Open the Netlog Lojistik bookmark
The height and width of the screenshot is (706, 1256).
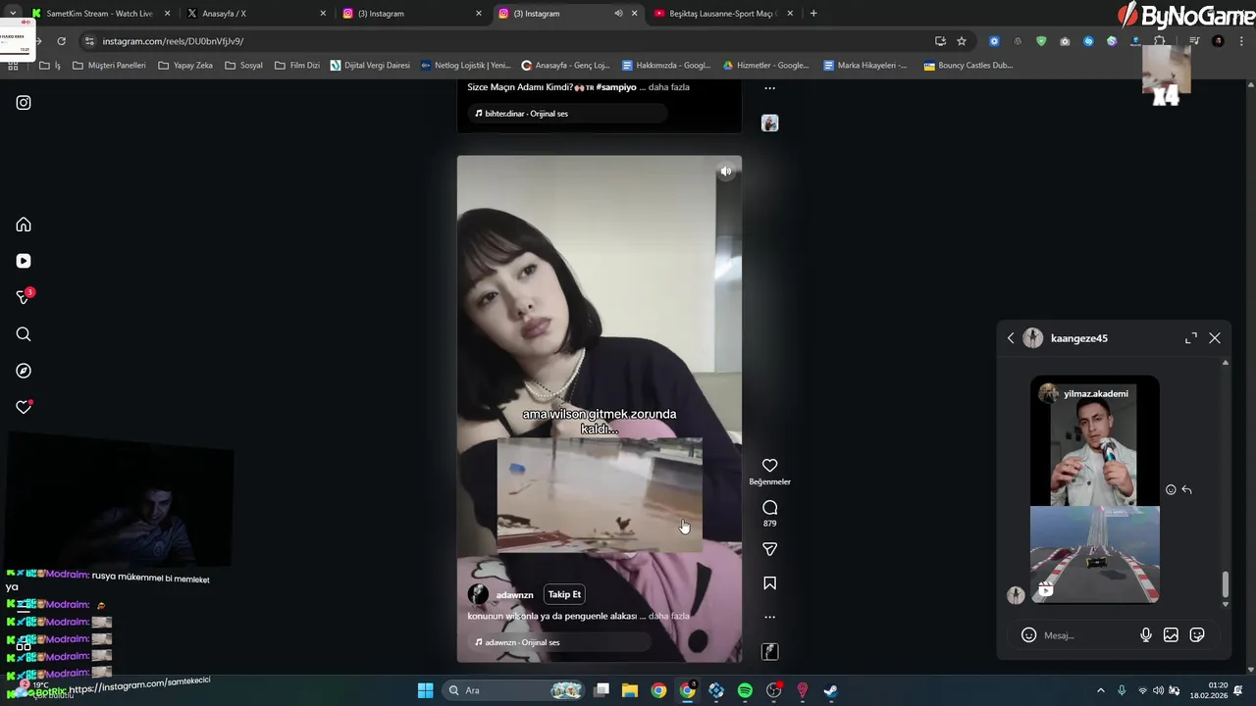pyautogui.click(x=465, y=66)
